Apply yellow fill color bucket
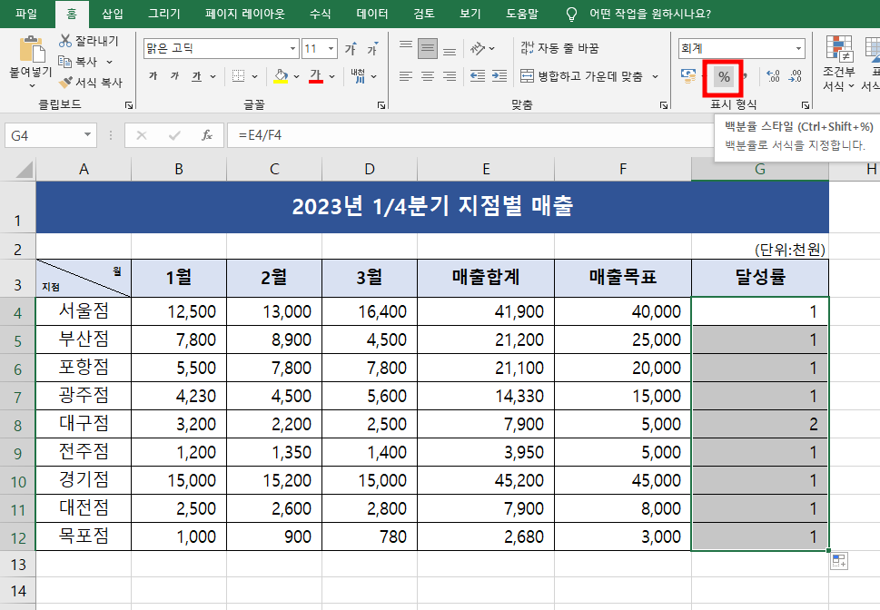Screen dimensions: 880x610 [x=282, y=75]
